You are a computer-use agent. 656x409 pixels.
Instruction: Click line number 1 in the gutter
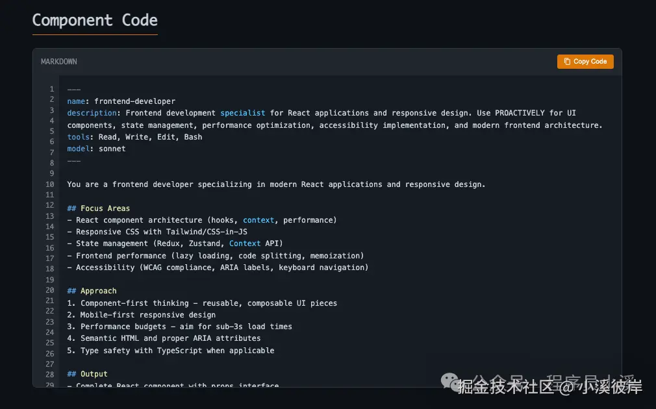click(x=51, y=89)
